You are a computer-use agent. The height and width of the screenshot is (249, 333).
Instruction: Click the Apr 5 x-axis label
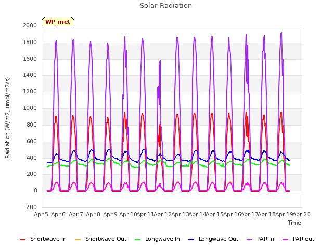(x=41, y=214)
